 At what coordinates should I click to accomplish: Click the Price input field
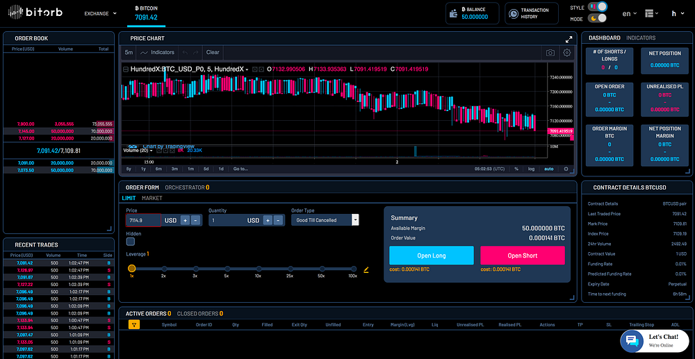pyautogui.click(x=143, y=220)
